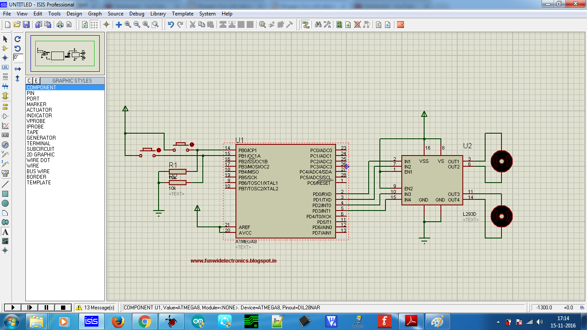
Task: Open the Debug menu
Action: click(x=137, y=13)
